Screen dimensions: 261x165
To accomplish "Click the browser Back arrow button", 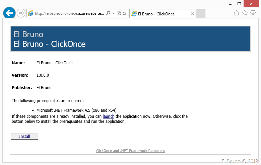I will (x=9, y=13).
